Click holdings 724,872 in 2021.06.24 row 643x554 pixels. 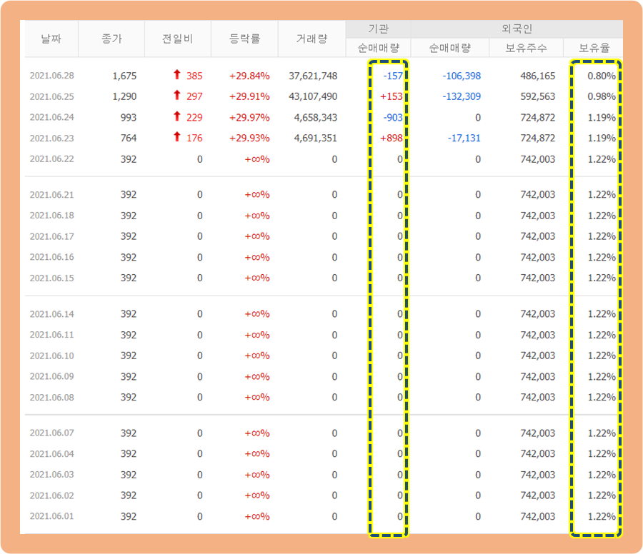tap(537, 118)
